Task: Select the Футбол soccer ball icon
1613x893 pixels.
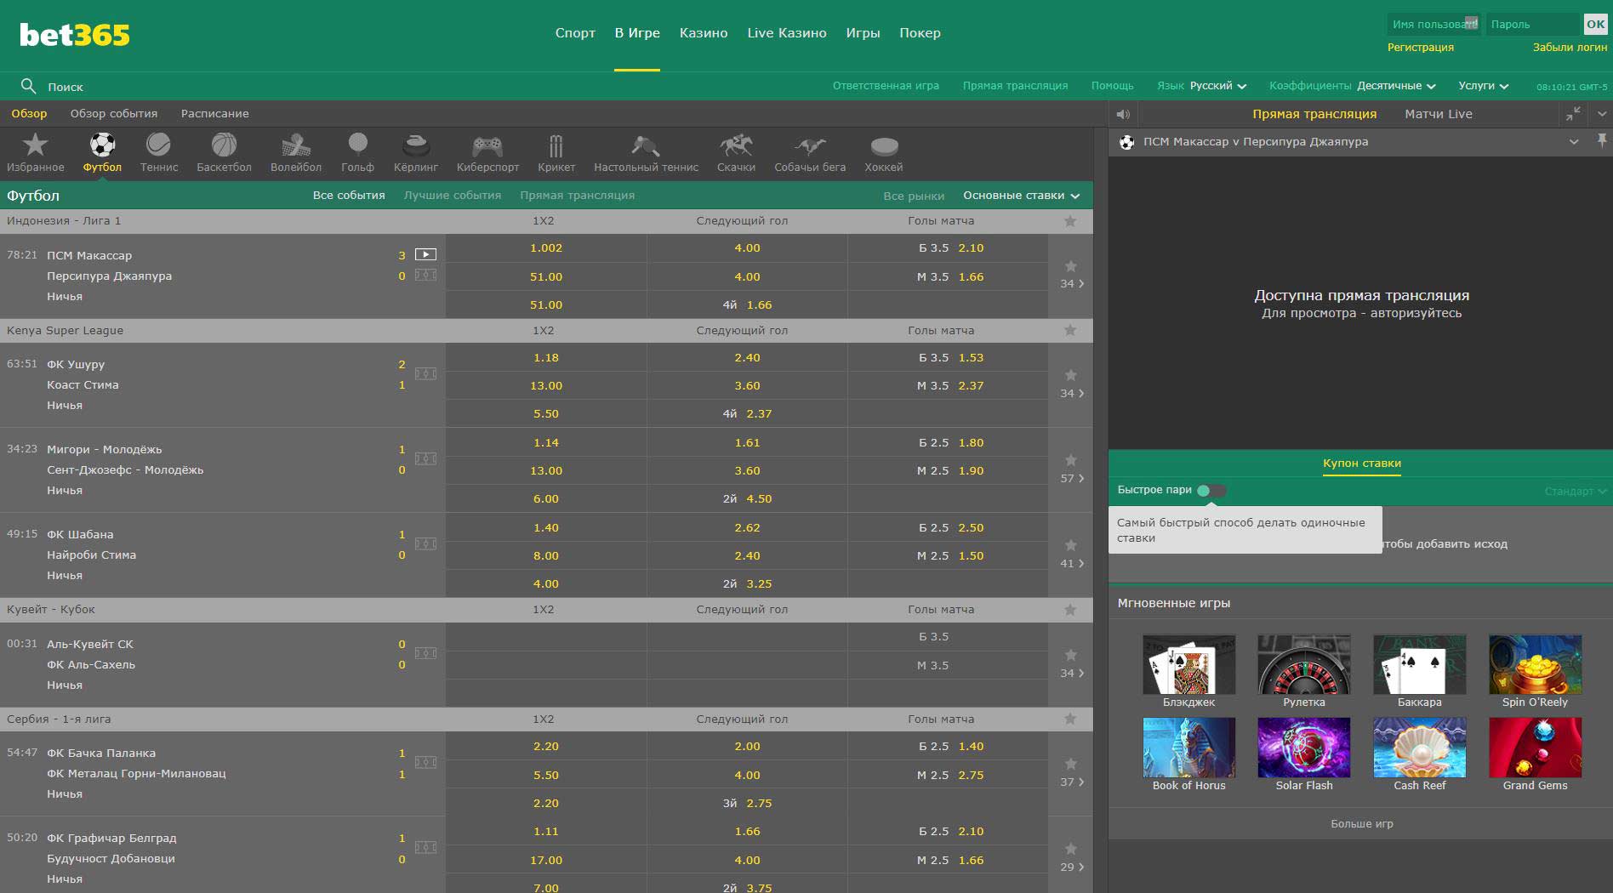Action: 102,145
